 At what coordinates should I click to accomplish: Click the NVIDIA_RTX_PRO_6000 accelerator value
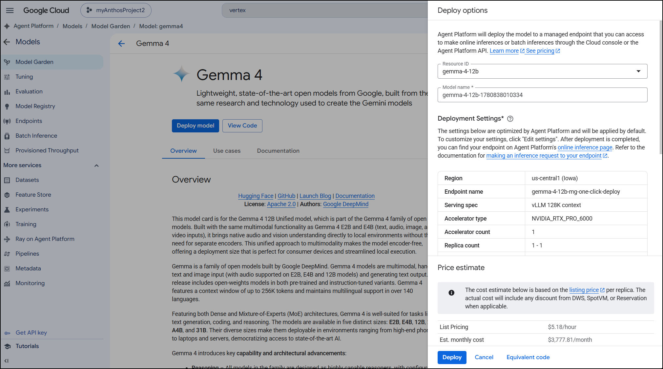click(562, 219)
